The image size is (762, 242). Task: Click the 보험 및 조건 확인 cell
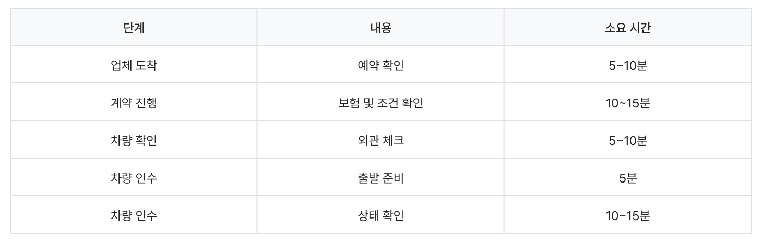[x=380, y=102]
